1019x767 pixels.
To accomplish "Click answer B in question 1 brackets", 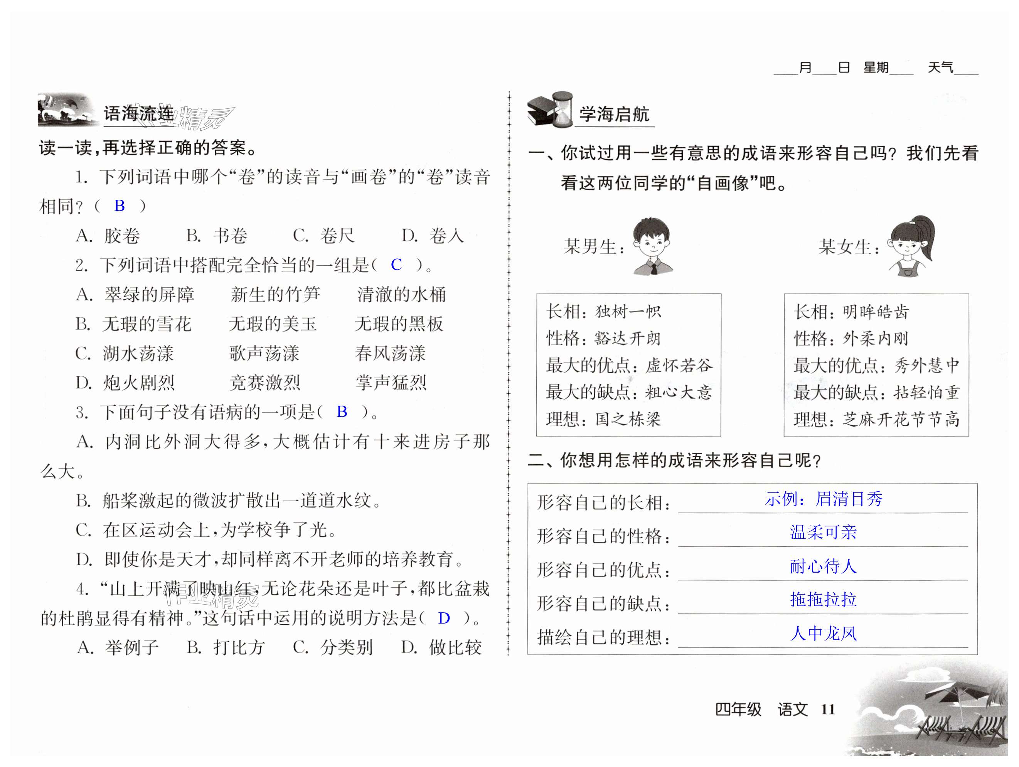I will pos(119,206).
